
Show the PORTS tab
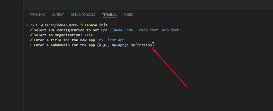click(x=128, y=15)
